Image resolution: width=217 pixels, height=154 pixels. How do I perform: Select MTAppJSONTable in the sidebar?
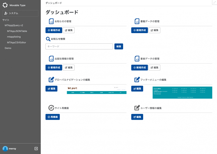[x=17, y=31]
